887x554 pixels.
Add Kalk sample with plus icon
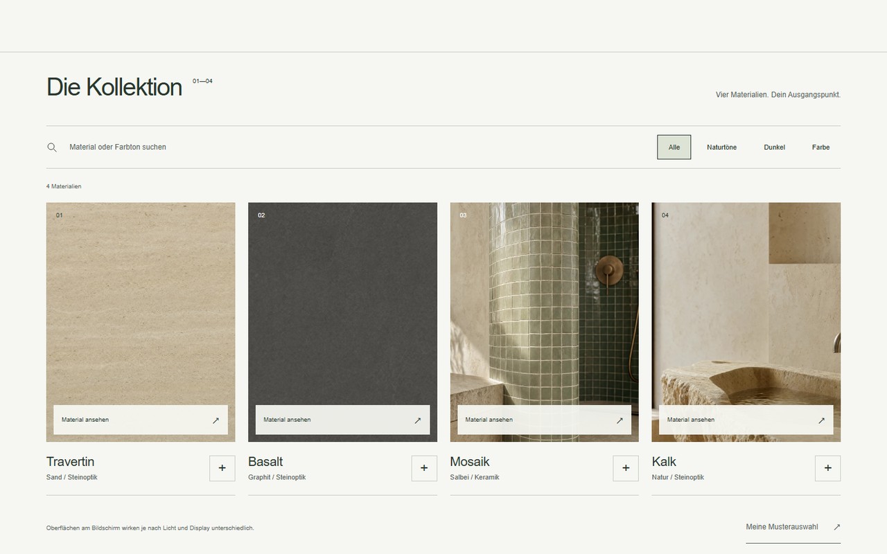[x=828, y=468]
